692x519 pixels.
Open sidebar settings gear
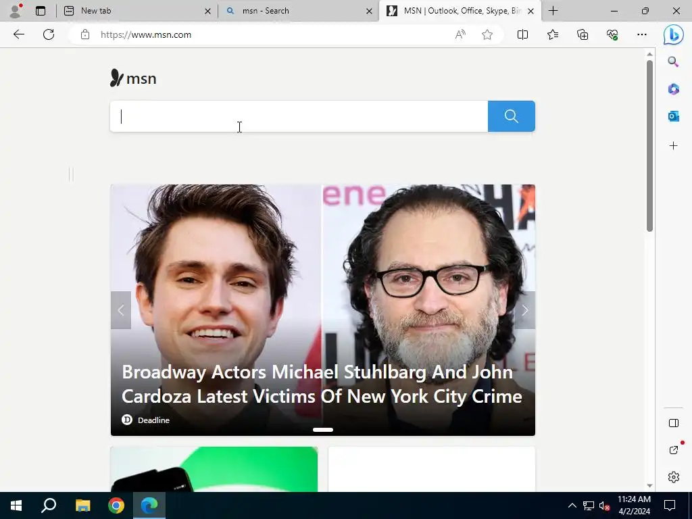[674, 477]
